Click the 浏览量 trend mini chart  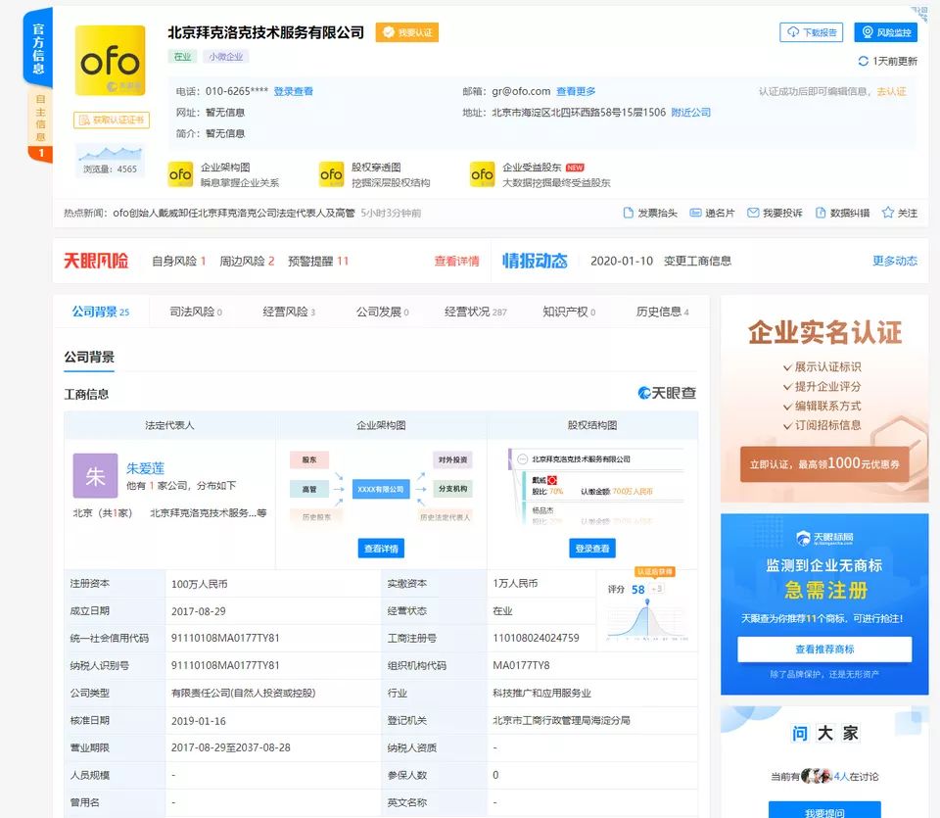click(111, 153)
